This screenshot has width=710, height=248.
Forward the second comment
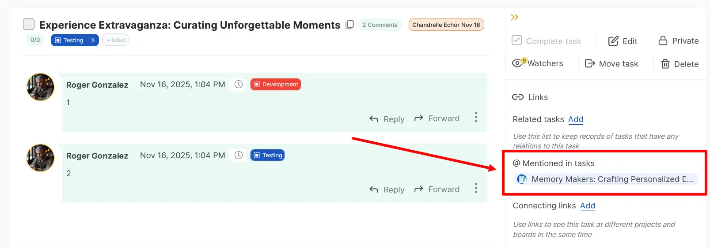(x=437, y=189)
